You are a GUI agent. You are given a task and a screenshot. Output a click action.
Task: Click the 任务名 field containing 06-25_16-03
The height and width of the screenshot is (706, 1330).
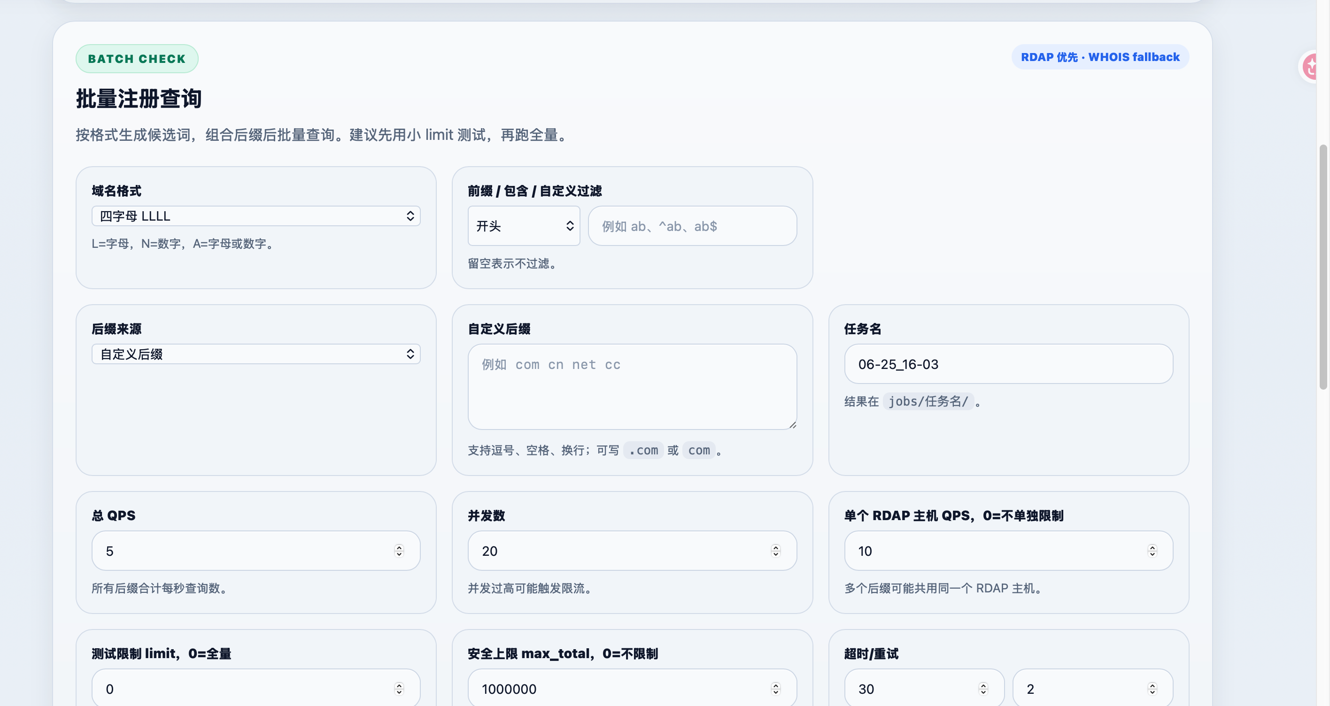[x=1008, y=364]
